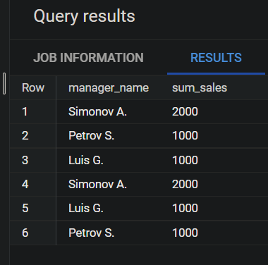Click the 1000 value in row 5

[185, 208]
